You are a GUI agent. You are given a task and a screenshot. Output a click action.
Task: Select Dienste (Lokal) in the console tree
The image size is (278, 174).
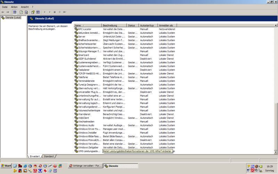click(x=13, y=18)
